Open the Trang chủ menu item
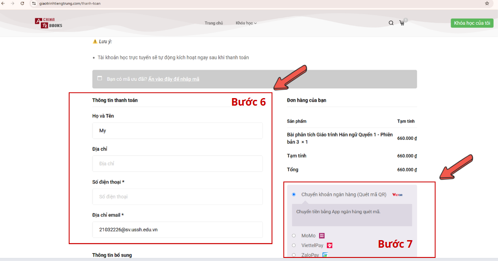This screenshot has width=498, height=261. 214,23
